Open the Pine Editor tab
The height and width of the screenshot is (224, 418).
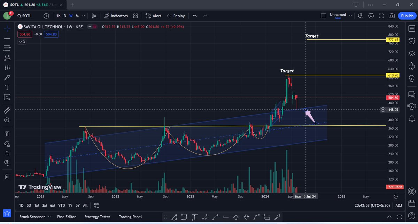coord(67,217)
